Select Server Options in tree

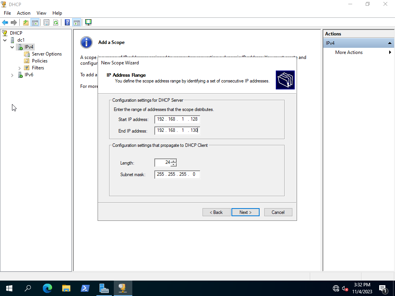47,54
